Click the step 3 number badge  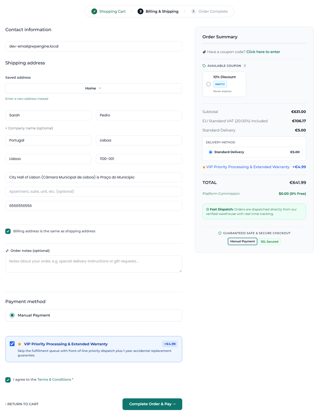(193, 11)
